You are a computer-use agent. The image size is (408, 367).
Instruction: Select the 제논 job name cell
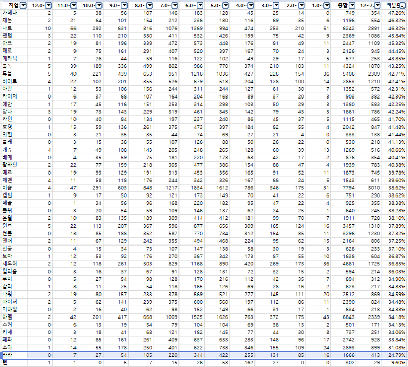[14, 20]
